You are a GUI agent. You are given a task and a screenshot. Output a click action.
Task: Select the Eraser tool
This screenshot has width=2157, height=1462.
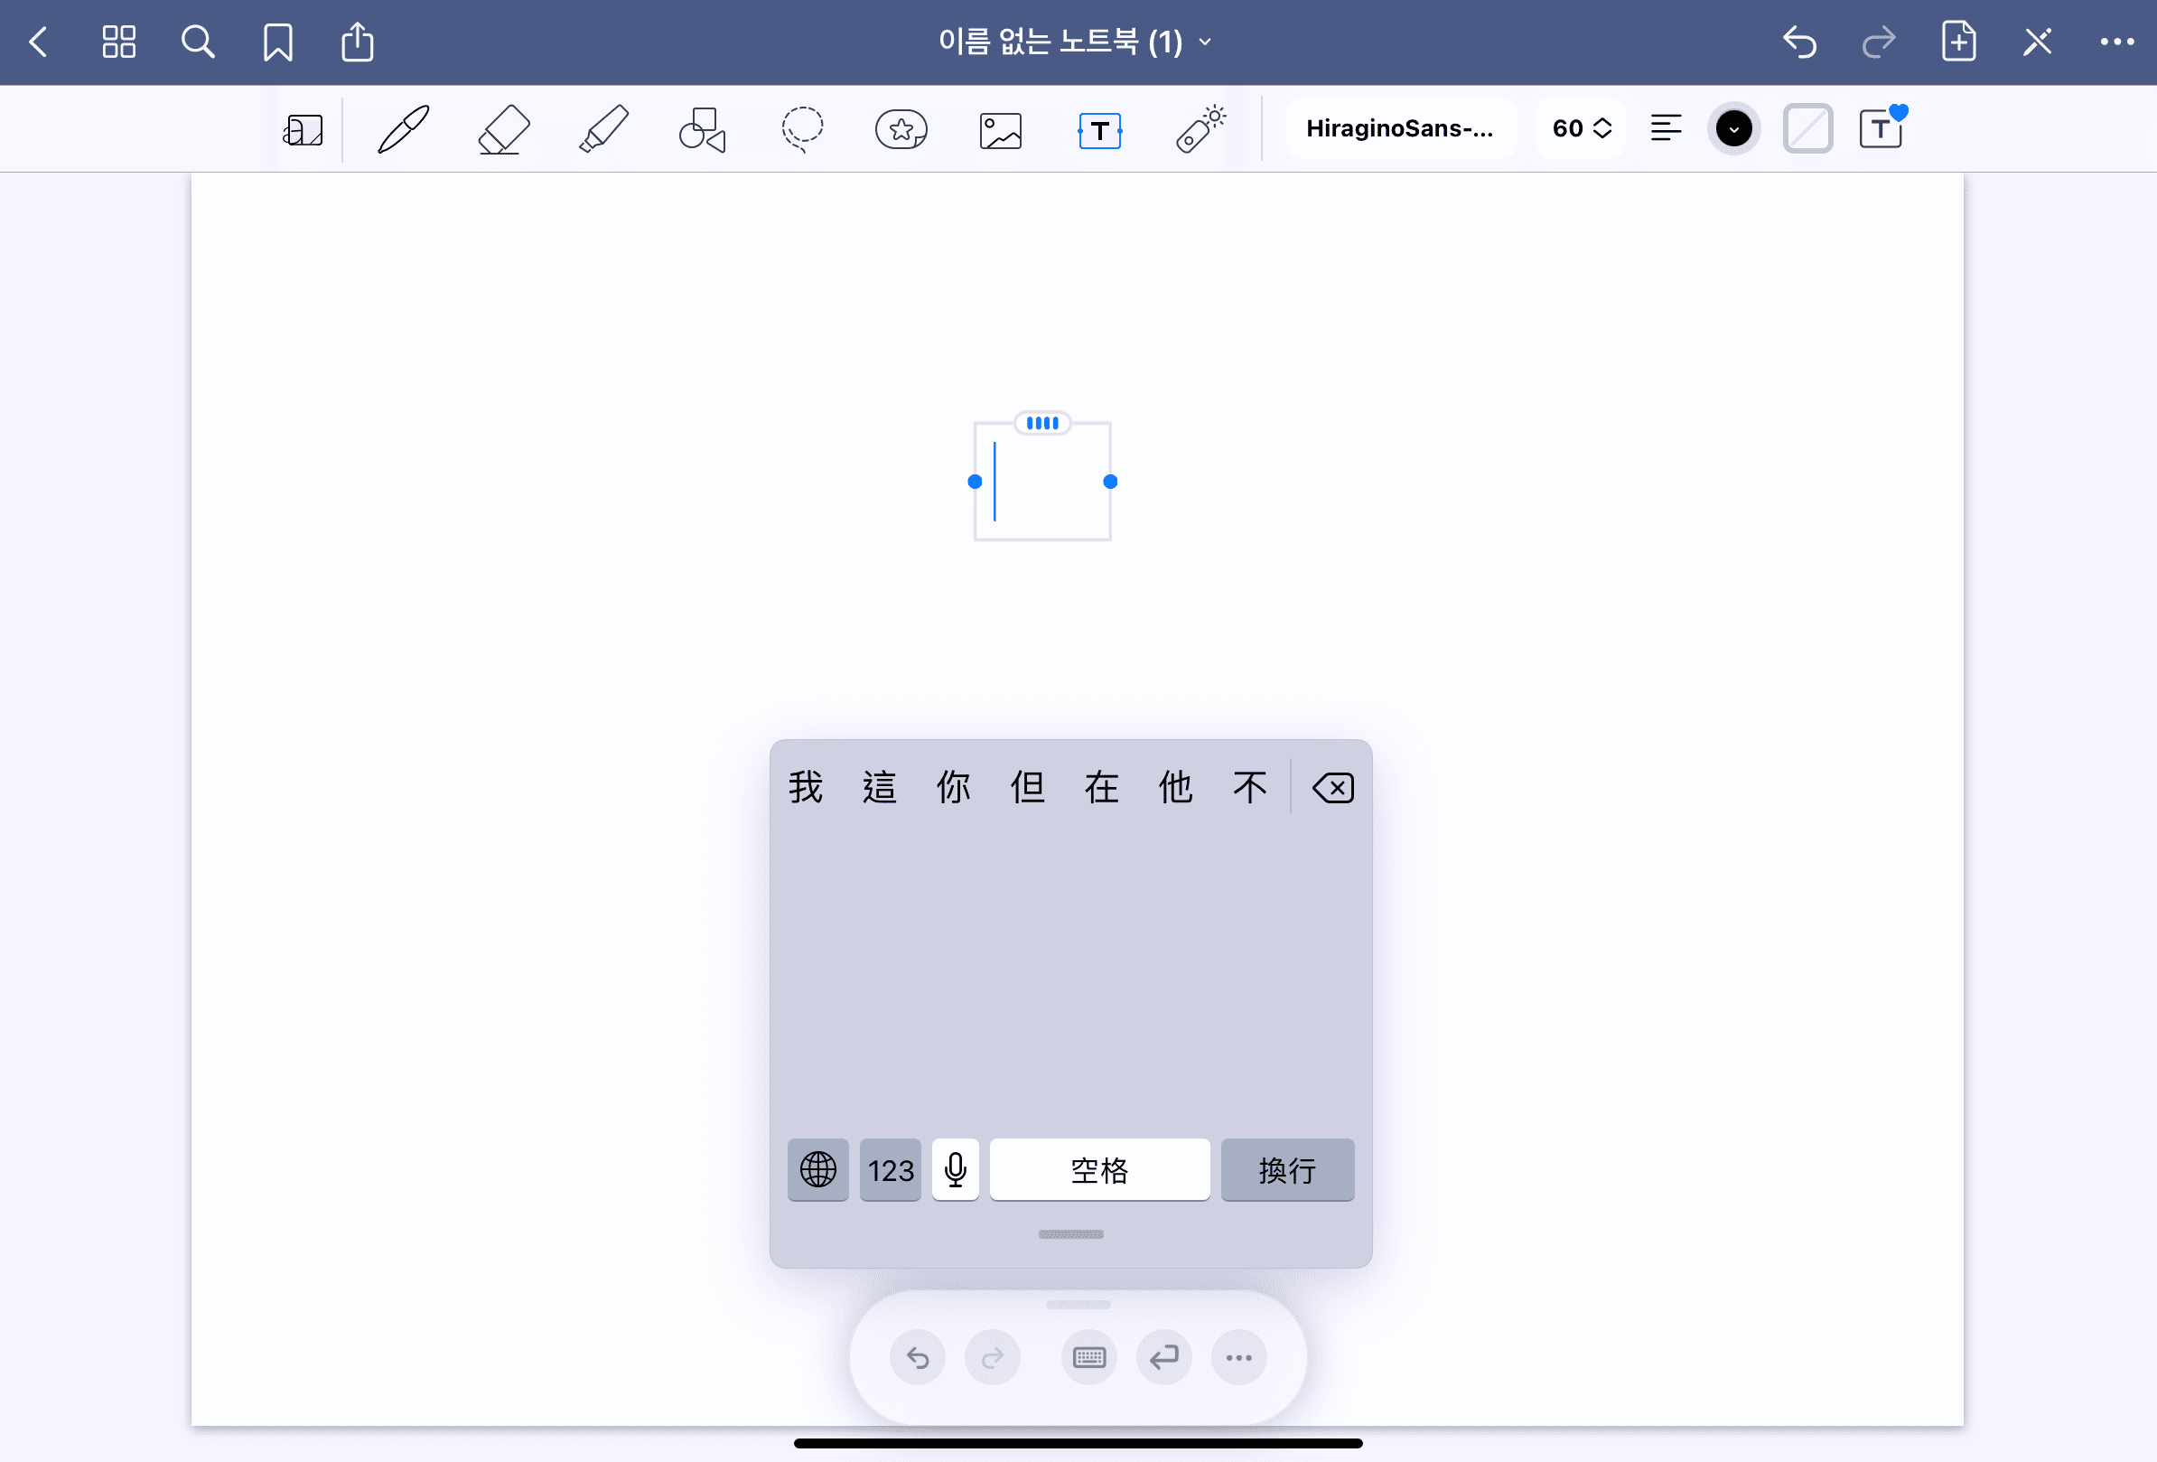pyautogui.click(x=503, y=129)
